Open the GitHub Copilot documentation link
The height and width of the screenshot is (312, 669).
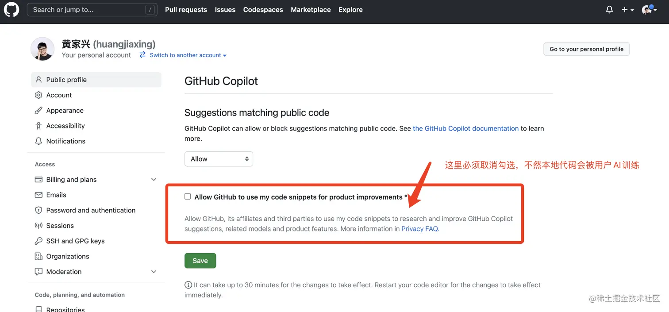tap(465, 128)
